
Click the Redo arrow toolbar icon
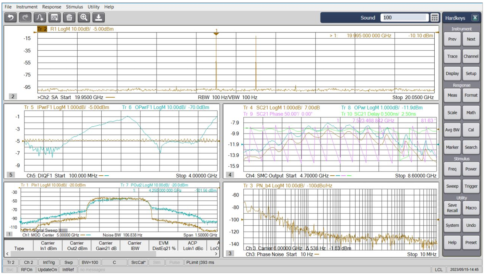[x=25, y=17]
